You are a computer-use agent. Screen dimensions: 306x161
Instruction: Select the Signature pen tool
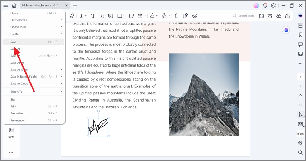click(164, 16)
